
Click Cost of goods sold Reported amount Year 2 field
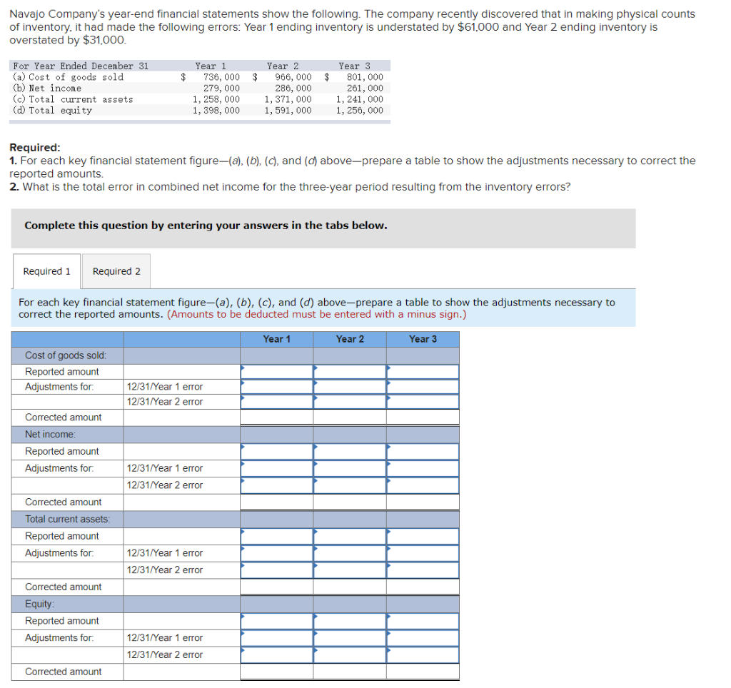pos(350,372)
